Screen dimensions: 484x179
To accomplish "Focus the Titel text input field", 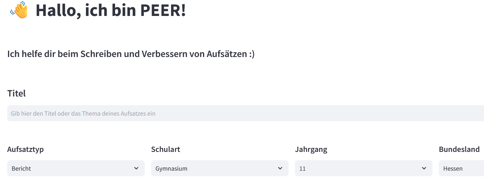I will pos(245,113).
